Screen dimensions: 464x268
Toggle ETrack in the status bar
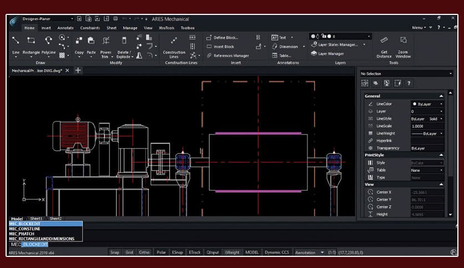pos(194,252)
